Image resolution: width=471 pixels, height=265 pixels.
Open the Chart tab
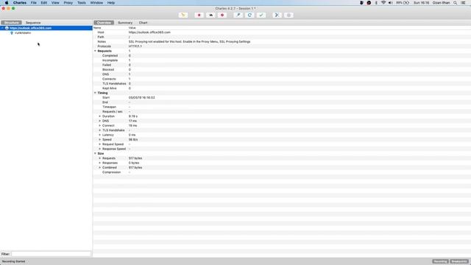pyautogui.click(x=144, y=23)
